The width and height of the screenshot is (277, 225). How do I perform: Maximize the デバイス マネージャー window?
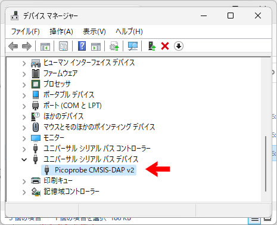(231, 16)
